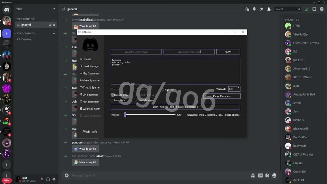Enable the Jesus Mode checkbox
This screenshot has width=327, height=184.
[112, 100]
